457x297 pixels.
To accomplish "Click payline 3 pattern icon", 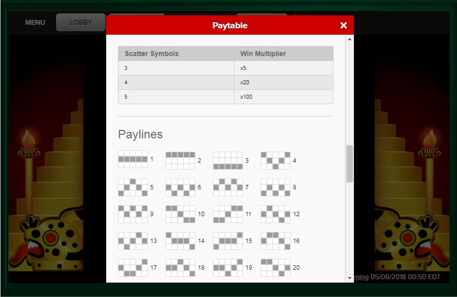I will 228,161.
